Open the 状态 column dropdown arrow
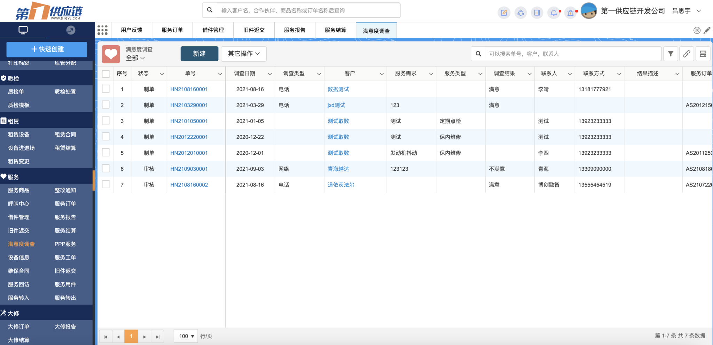This screenshot has width=713, height=345. [162, 74]
